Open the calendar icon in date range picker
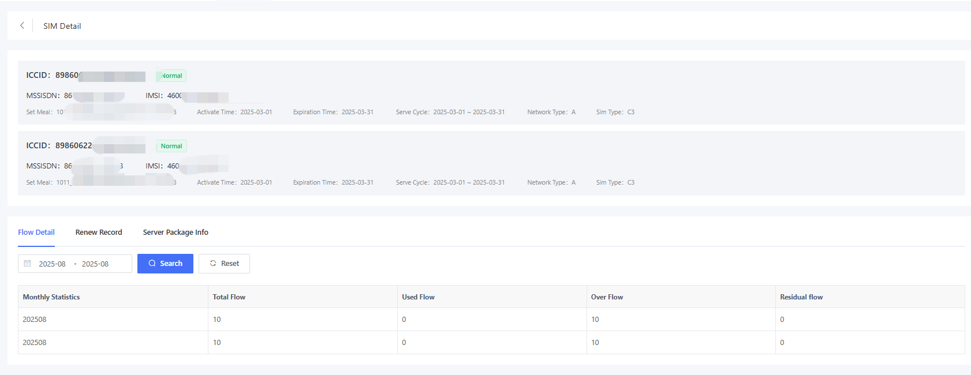971x375 pixels. [x=27, y=264]
